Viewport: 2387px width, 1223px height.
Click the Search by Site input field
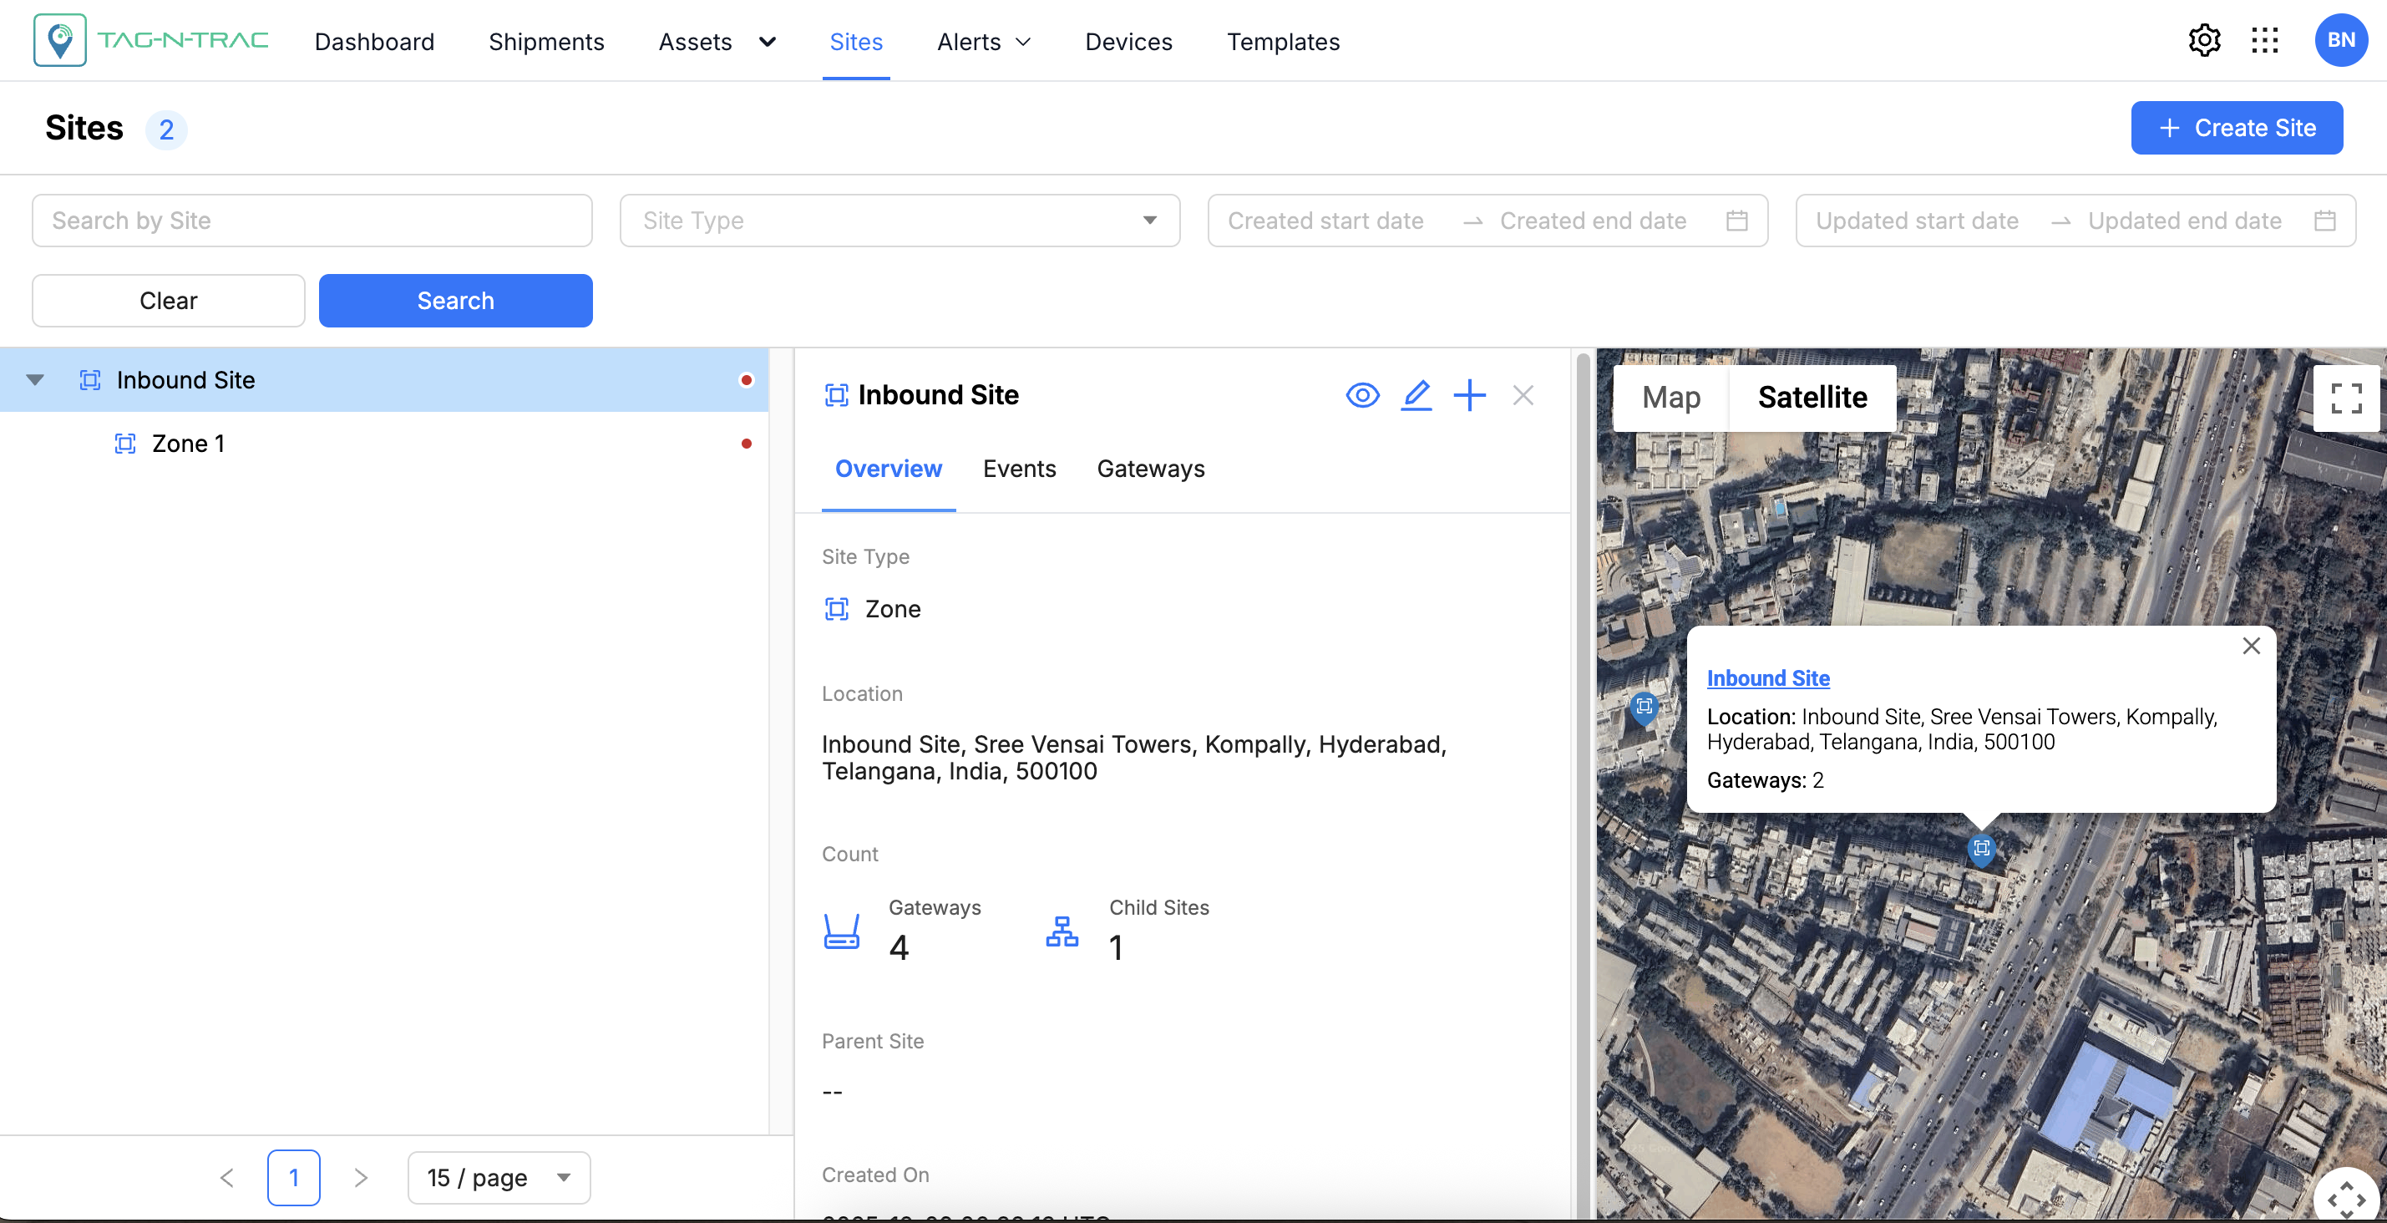pos(312,221)
